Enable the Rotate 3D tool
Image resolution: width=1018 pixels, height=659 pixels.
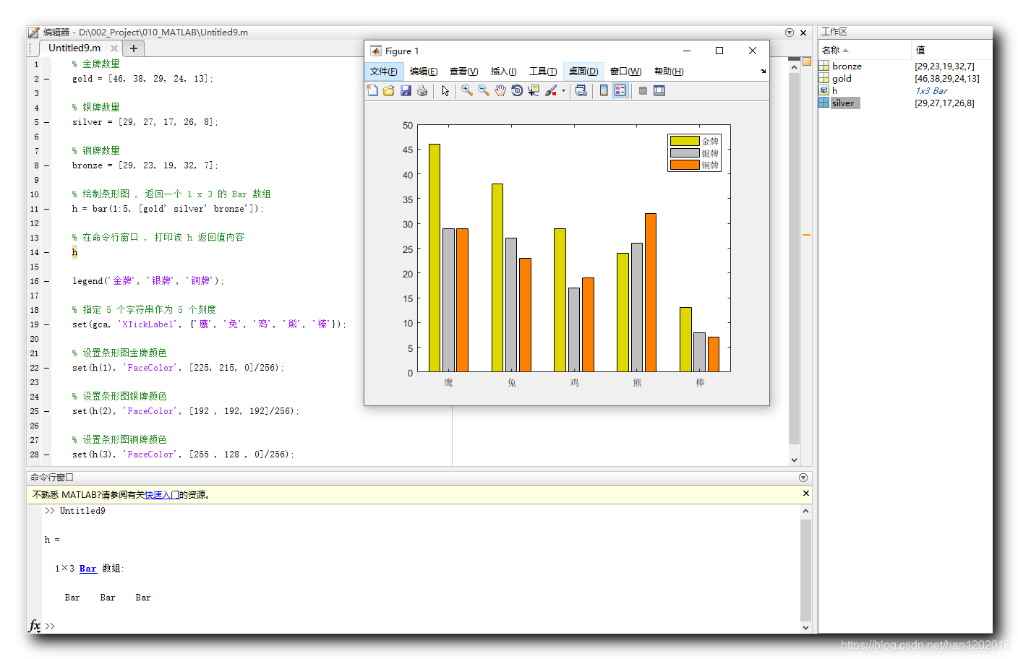517,90
